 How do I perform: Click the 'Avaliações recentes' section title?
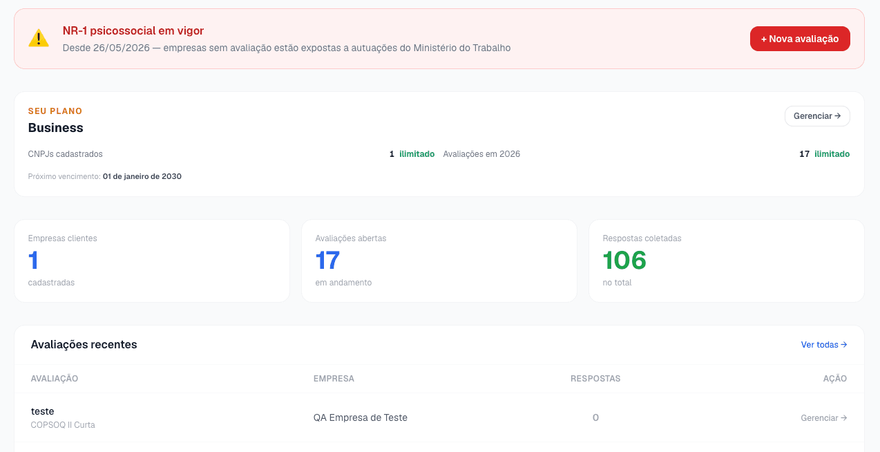[84, 344]
